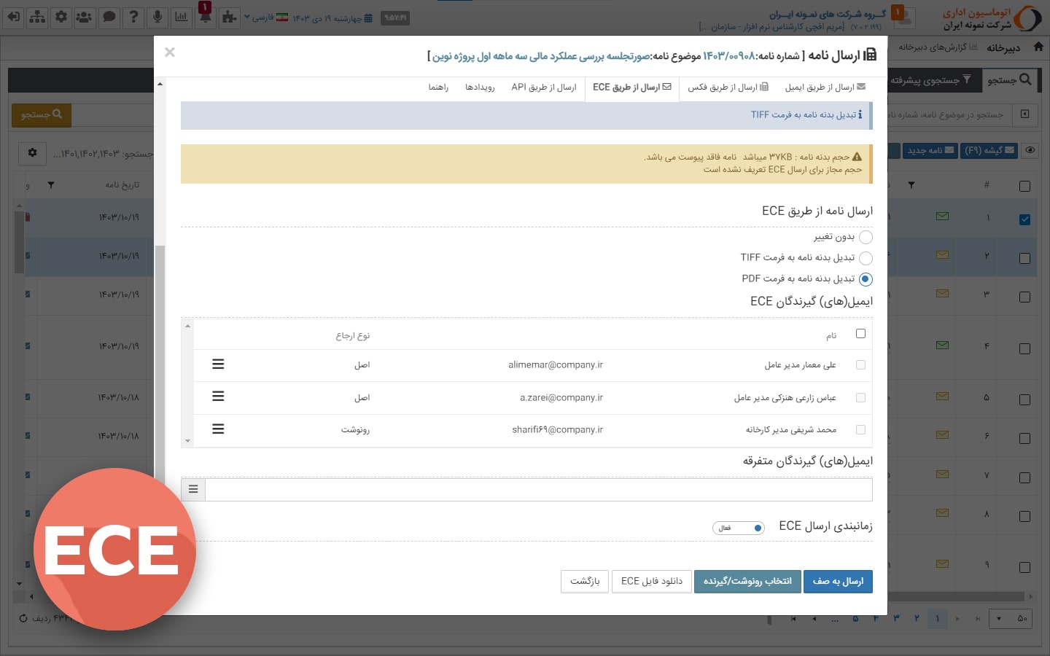Open the notifications bell icon

coord(206,17)
